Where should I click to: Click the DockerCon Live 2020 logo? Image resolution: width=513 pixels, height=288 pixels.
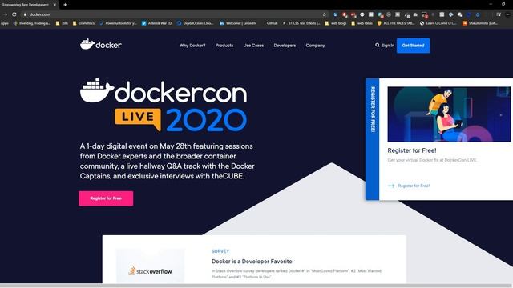(164, 105)
